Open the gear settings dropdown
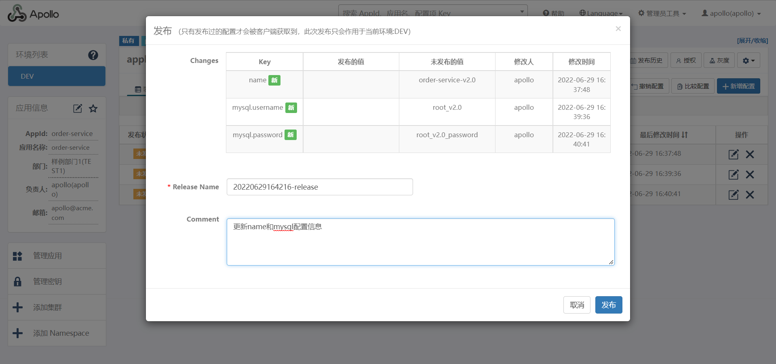This screenshot has width=776, height=364. pos(749,61)
